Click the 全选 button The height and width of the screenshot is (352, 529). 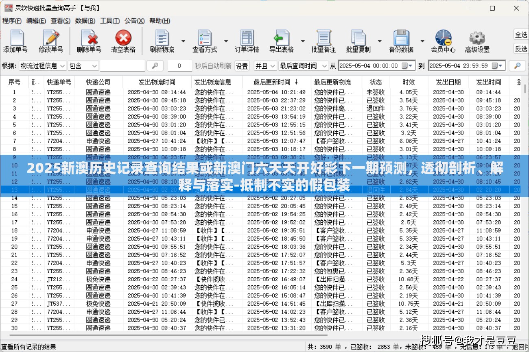point(521,35)
